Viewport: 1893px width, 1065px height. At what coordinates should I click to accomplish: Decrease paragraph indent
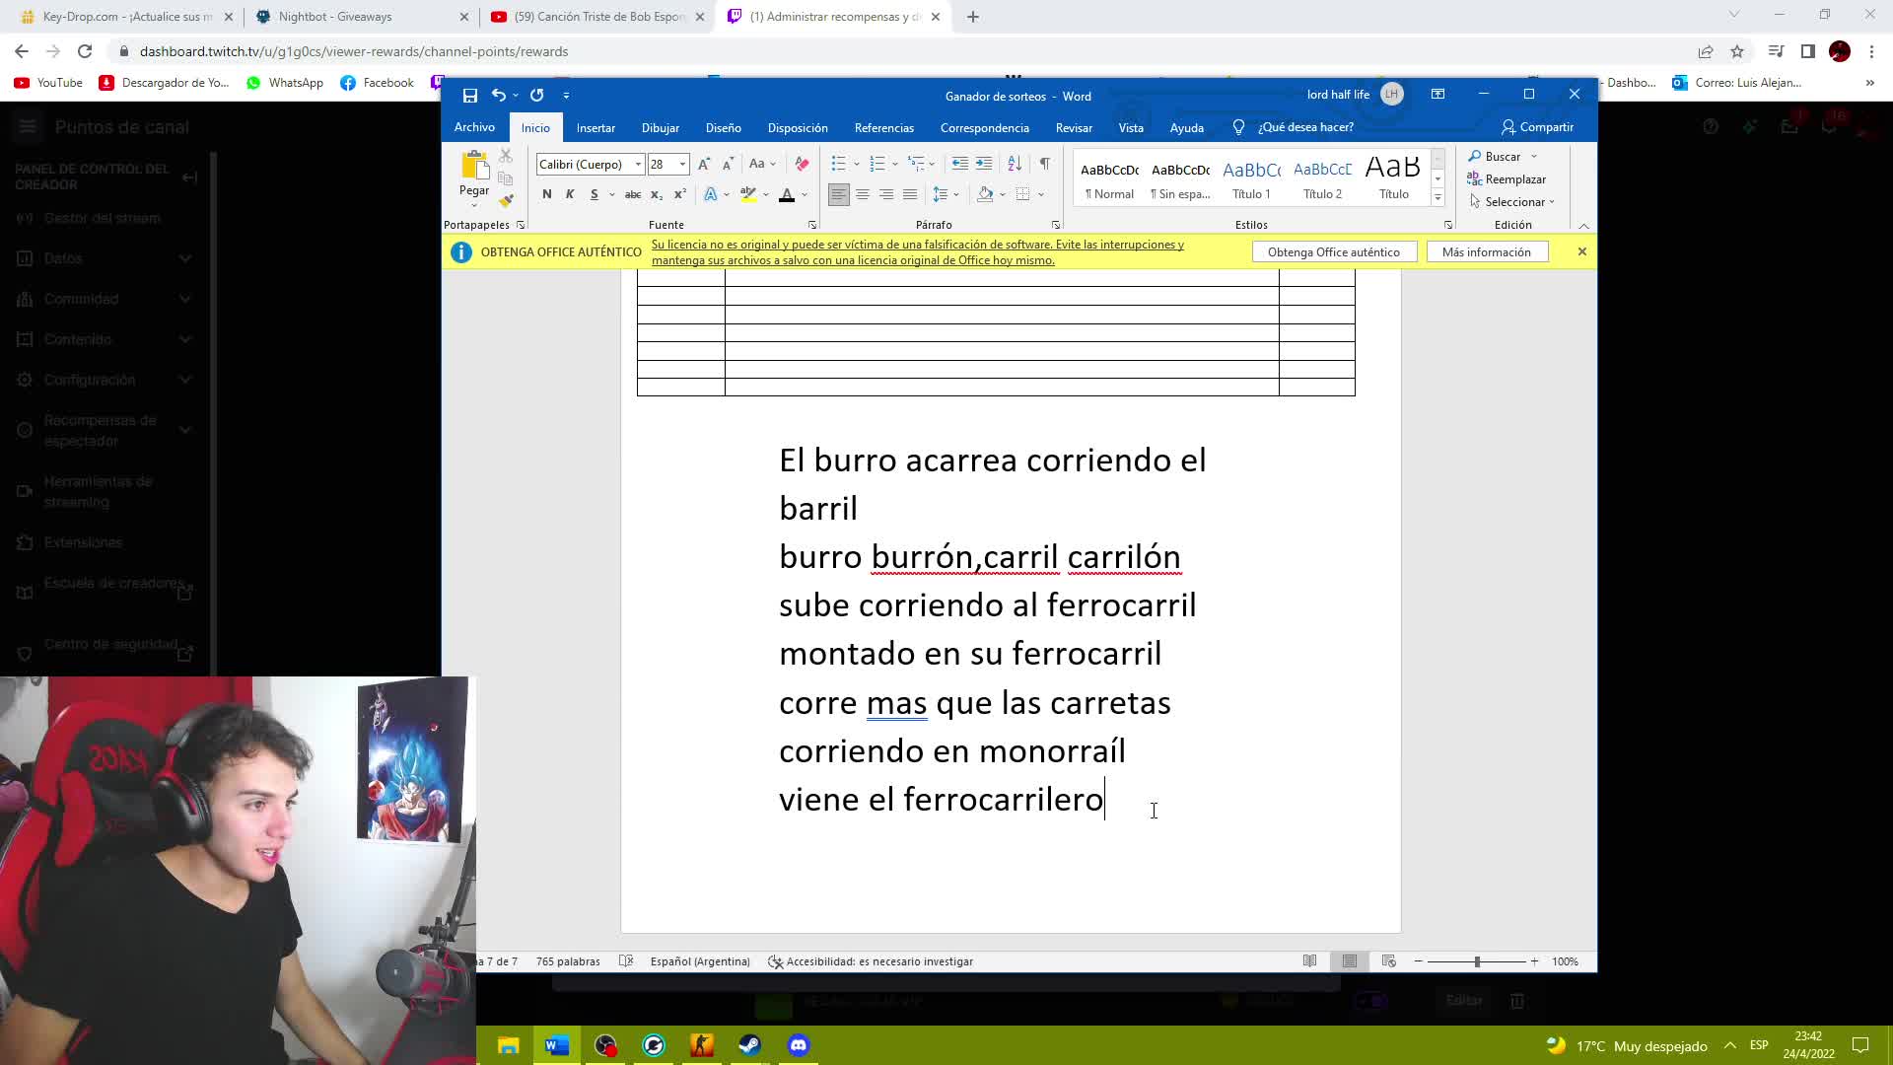tap(959, 165)
